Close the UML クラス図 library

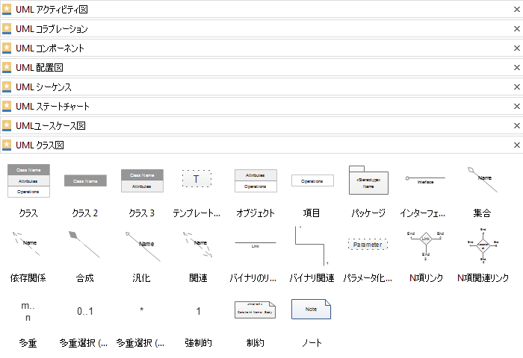pos(517,145)
